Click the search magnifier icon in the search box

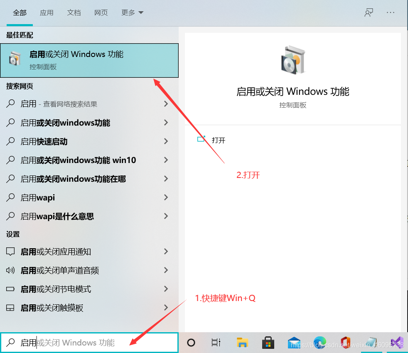tap(10, 342)
